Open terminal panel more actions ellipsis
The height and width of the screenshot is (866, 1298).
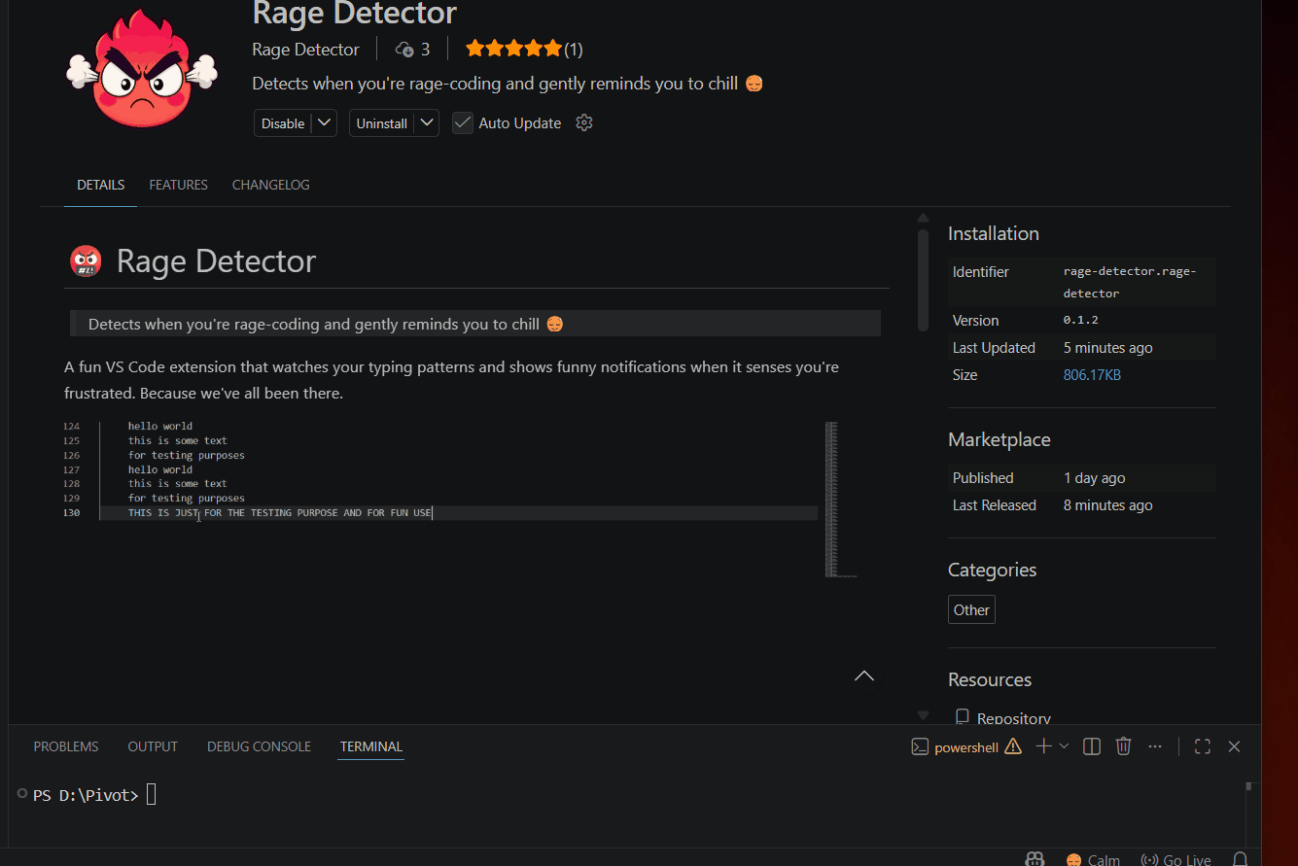click(1155, 746)
